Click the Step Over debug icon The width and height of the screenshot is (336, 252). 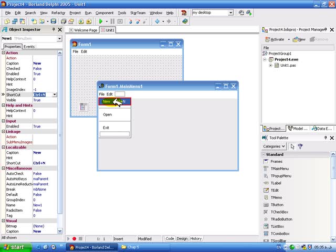pos(138,22)
